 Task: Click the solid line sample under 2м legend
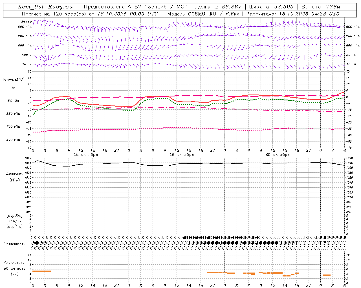pyautogui.click(x=13, y=91)
